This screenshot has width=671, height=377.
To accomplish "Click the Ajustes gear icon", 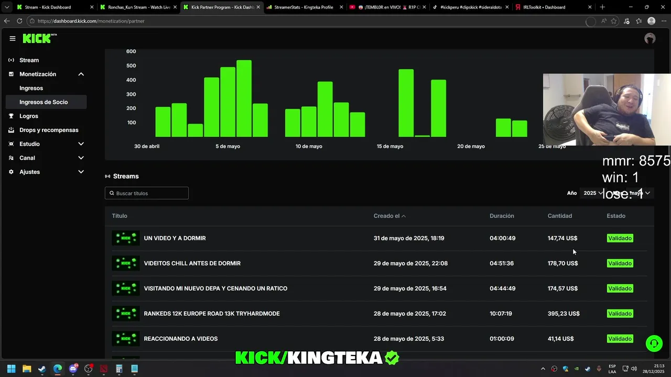I will [11, 172].
